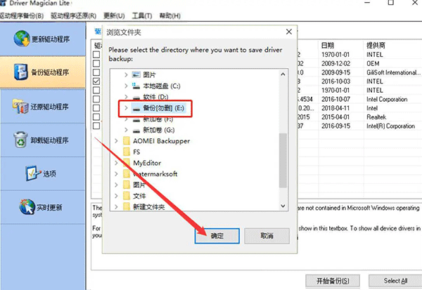Open the 驱动程序备份(B) menu

[x=22, y=16]
